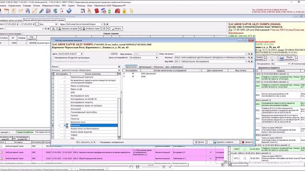Clear the patient search field
The height and width of the screenshot is (171, 305).
click(x=49, y=28)
